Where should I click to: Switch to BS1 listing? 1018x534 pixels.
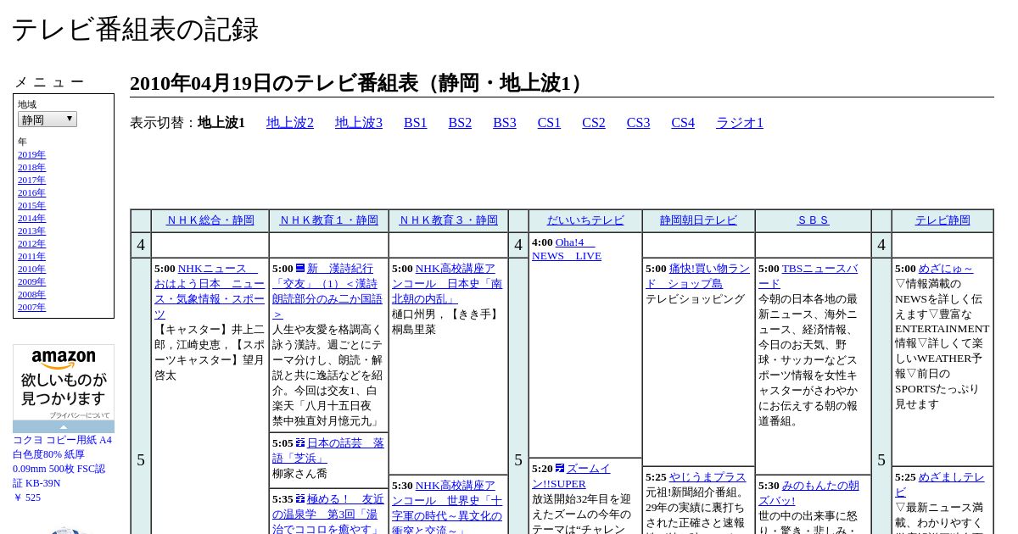416,123
